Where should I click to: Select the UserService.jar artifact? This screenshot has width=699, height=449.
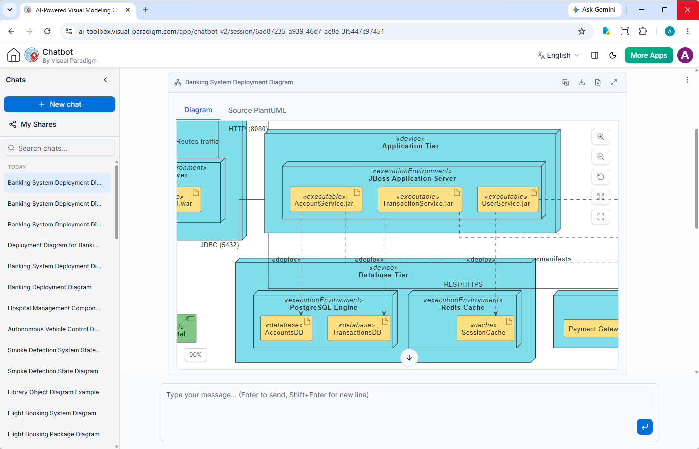click(x=508, y=200)
